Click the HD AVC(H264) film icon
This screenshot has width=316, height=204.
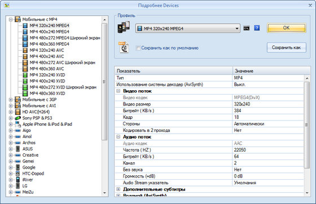(17, 112)
